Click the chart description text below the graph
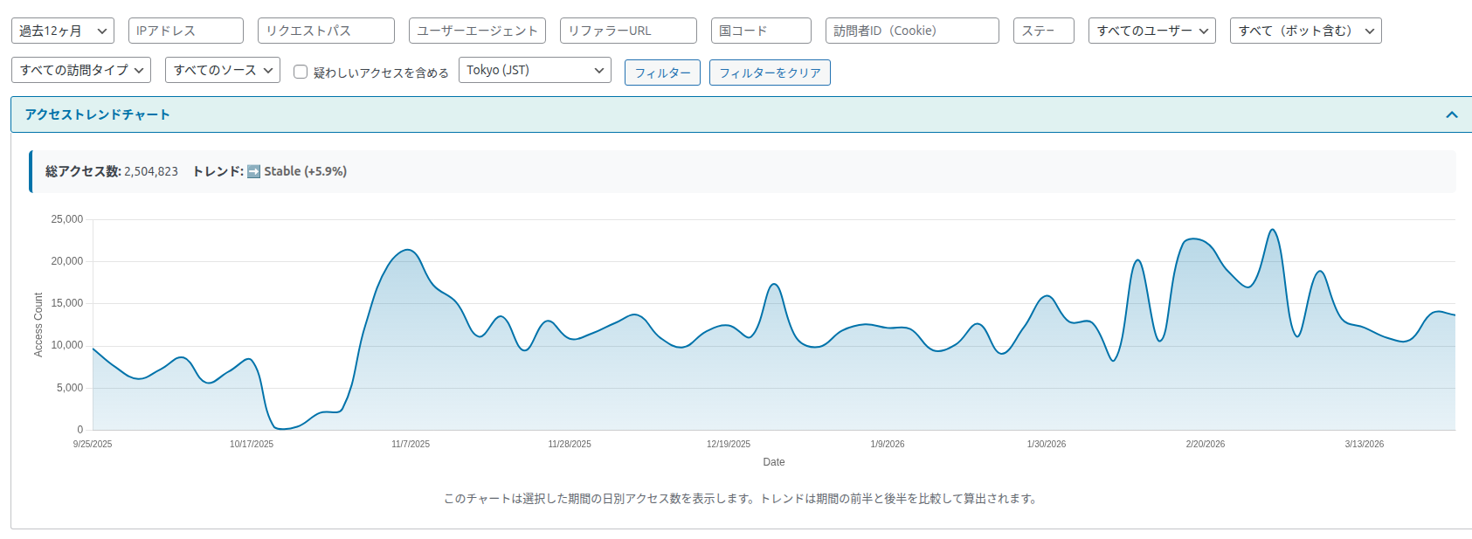The height and width of the screenshot is (539, 1472). [x=741, y=499]
